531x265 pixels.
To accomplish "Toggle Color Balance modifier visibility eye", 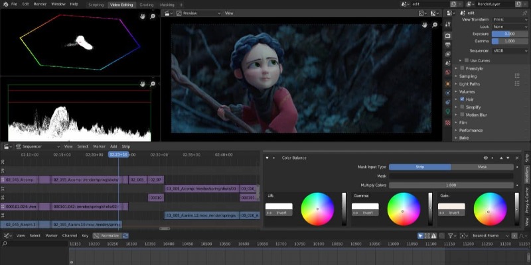I will (486, 158).
